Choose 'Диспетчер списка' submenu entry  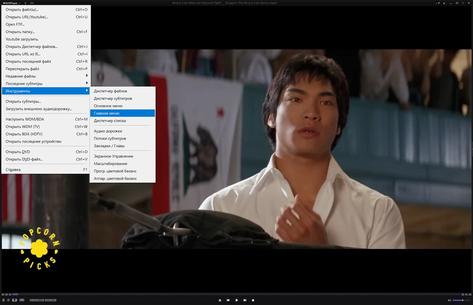[x=123, y=121]
